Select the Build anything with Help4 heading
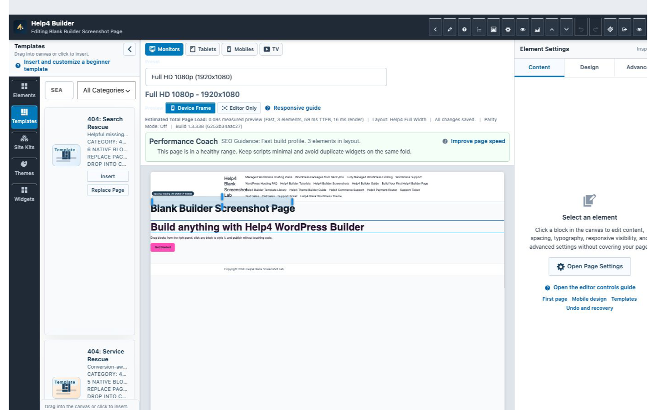Image resolution: width=656 pixels, height=410 pixels. click(257, 227)
